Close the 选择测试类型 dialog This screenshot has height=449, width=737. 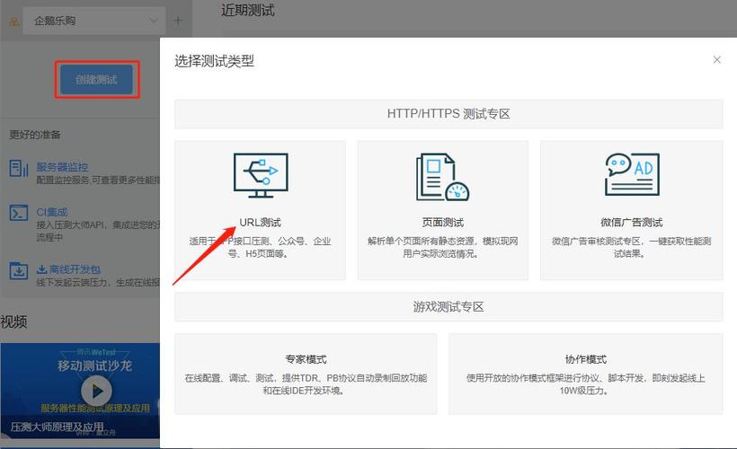click(717, 59)
